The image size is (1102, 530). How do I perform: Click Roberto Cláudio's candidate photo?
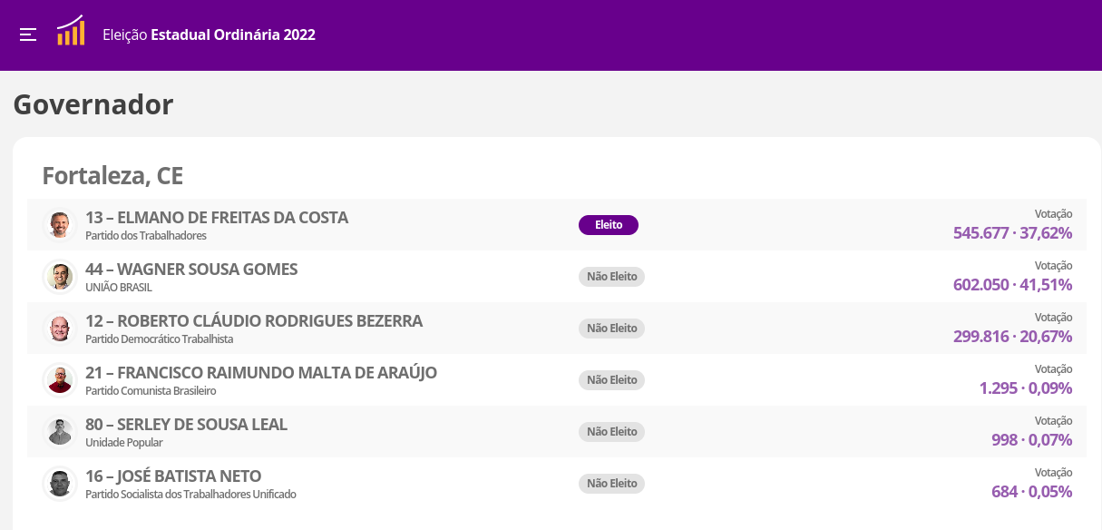coord(60,328)
